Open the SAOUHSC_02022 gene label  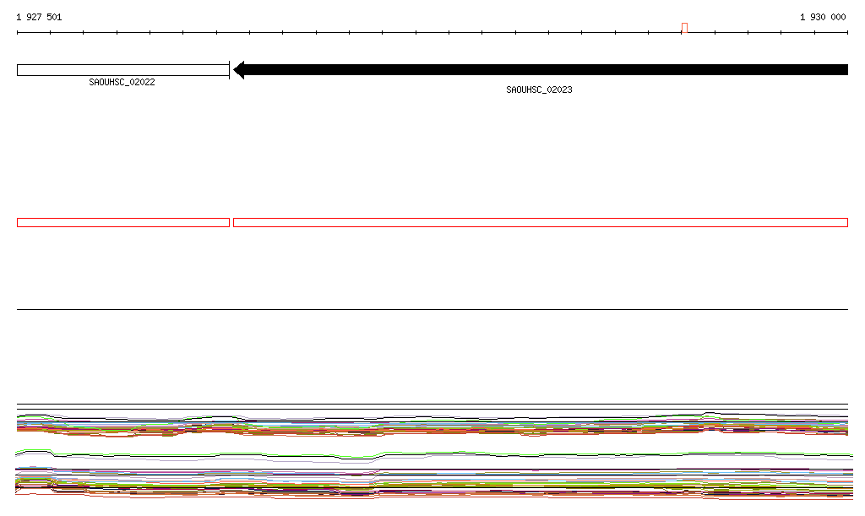[x=122, y=83]
